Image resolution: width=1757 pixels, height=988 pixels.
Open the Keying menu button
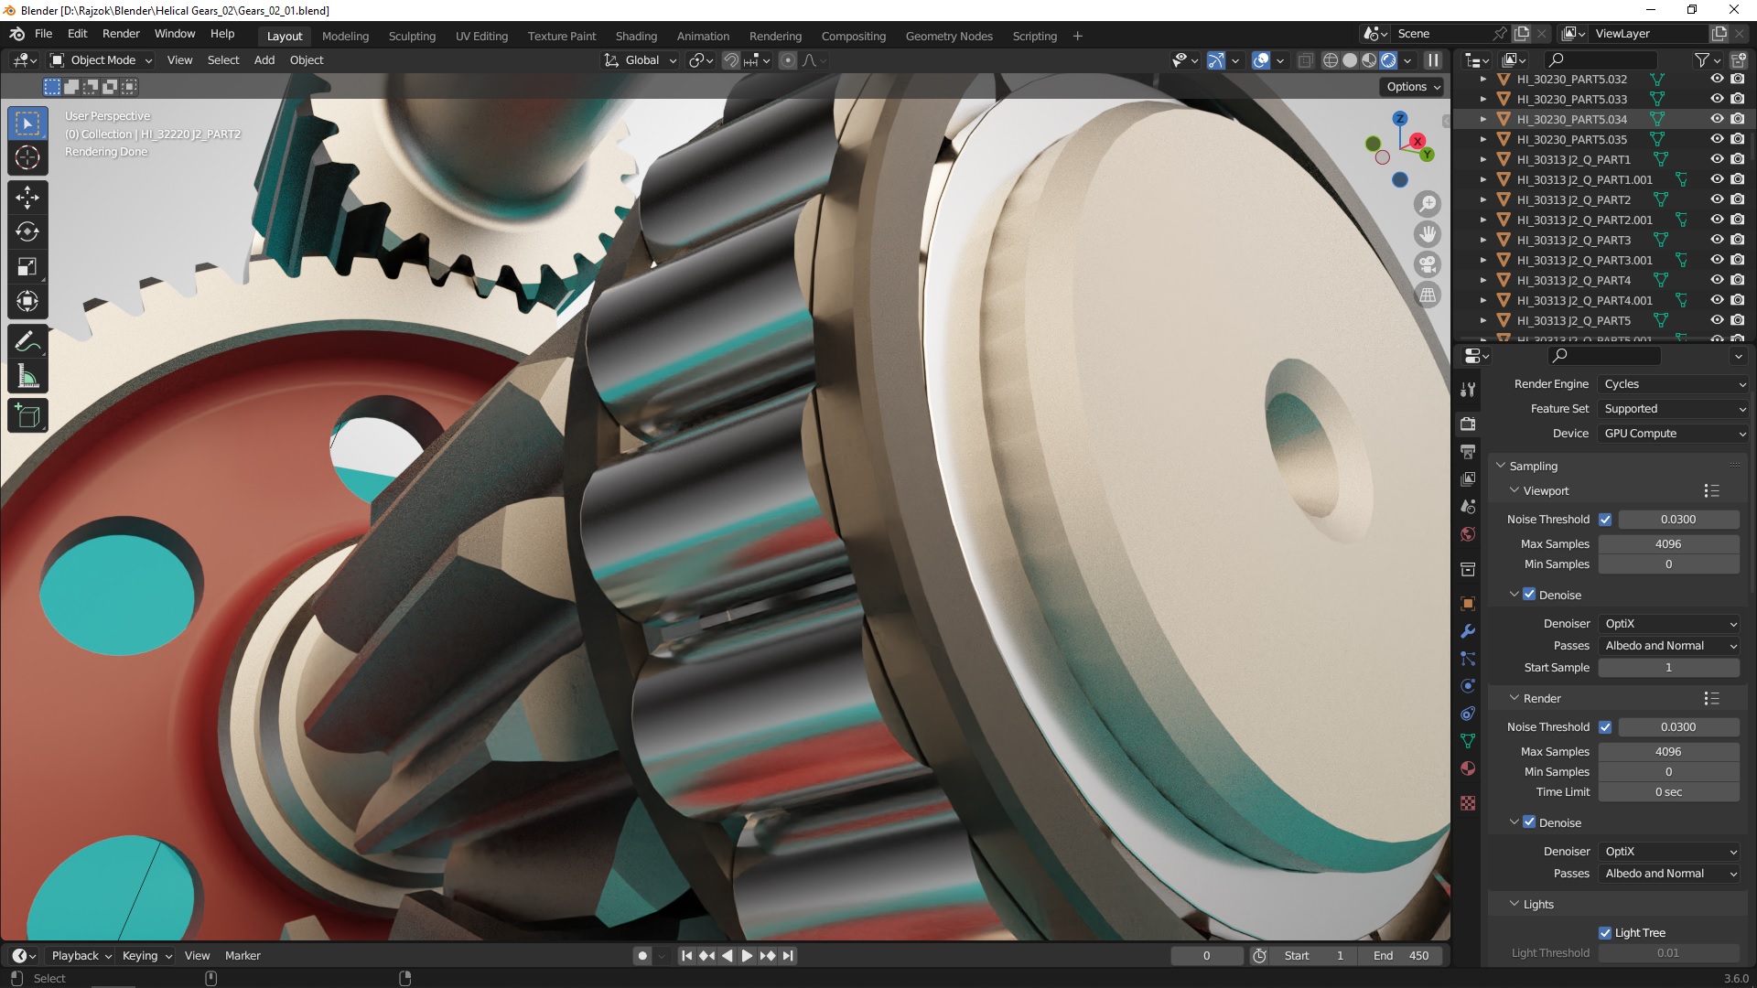[147, 956]
